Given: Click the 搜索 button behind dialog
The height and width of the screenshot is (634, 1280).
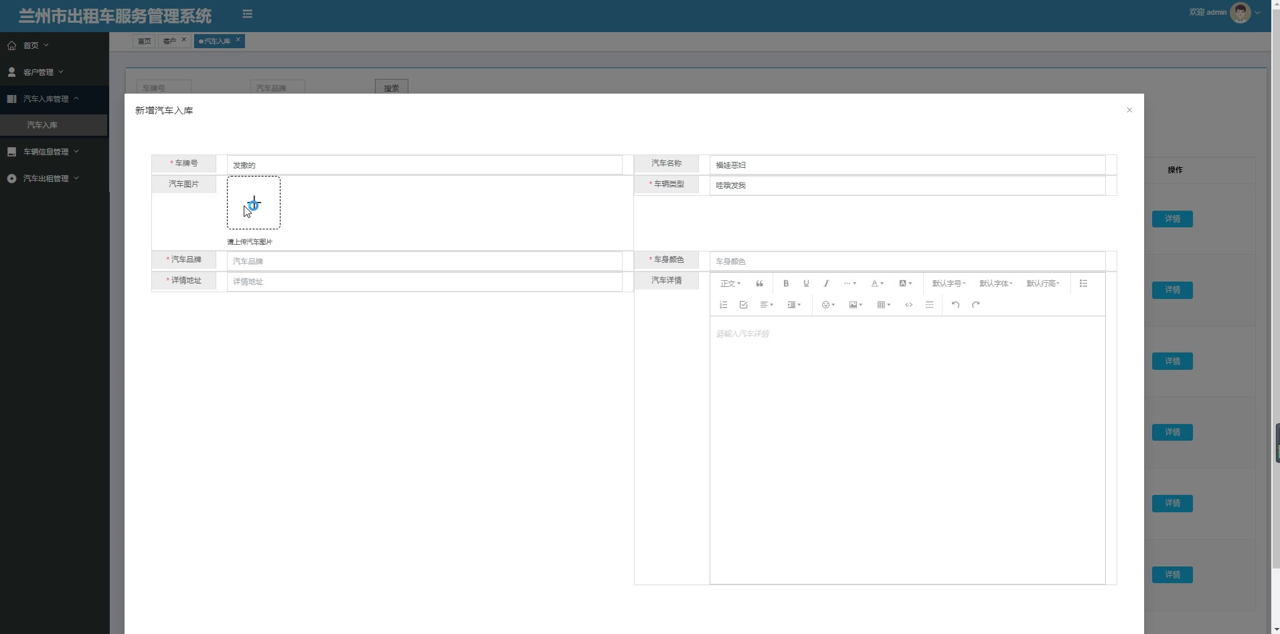Looking at the screenshot, I should pyautogui.click(x=392, y=88).
